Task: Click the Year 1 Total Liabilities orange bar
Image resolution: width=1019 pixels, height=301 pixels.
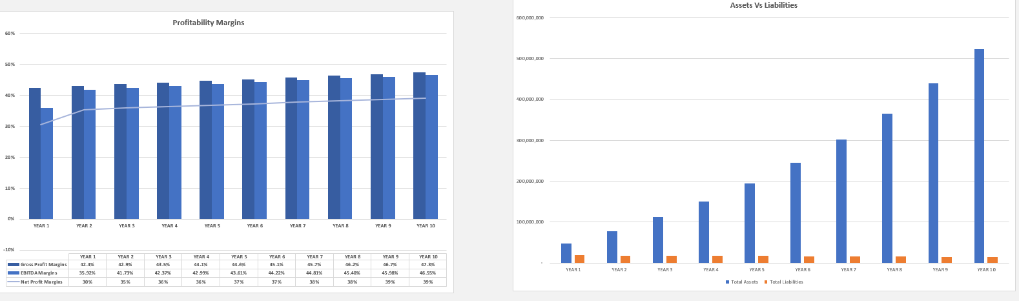Action: tap(579, 259)
